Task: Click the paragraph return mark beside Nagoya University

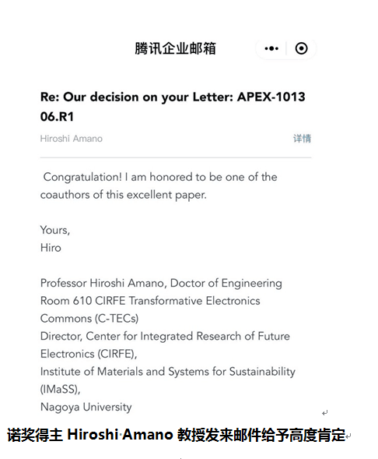Action: click(x=324, y=413)
